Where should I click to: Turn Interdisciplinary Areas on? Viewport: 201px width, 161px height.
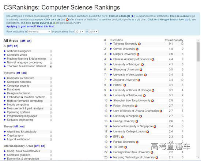tap(42, 146)
